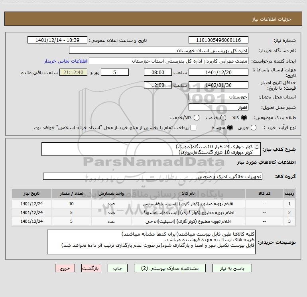Select the کالا radio button

(x=244, y=118)
